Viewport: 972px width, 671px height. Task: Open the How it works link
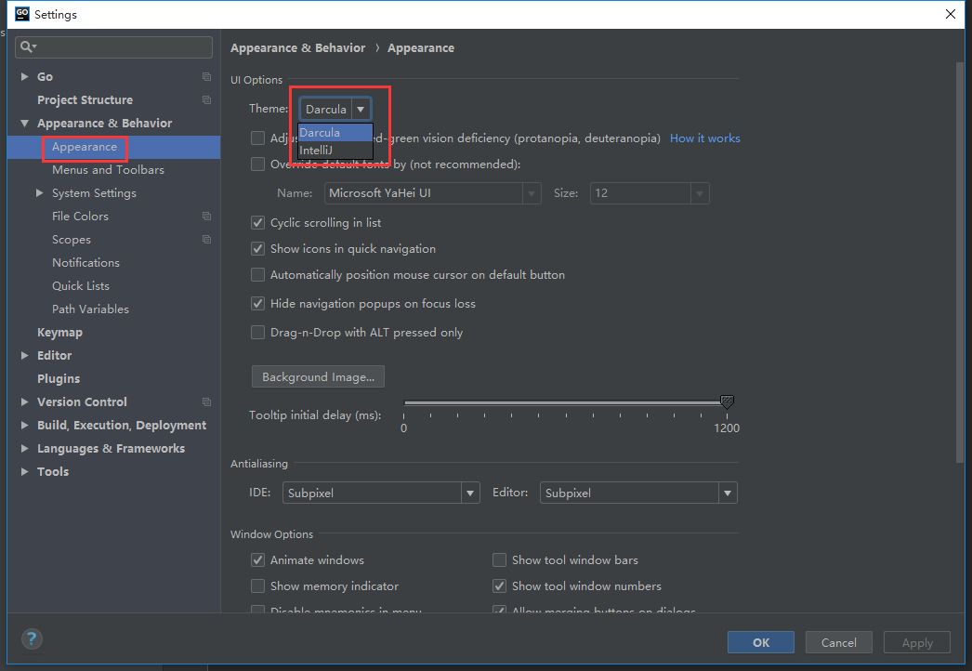[704, 138]
